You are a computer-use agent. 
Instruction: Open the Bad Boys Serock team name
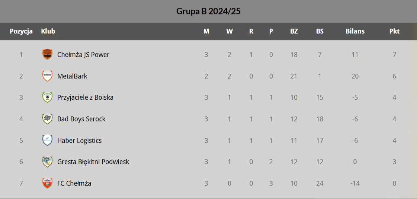[81, 119]
